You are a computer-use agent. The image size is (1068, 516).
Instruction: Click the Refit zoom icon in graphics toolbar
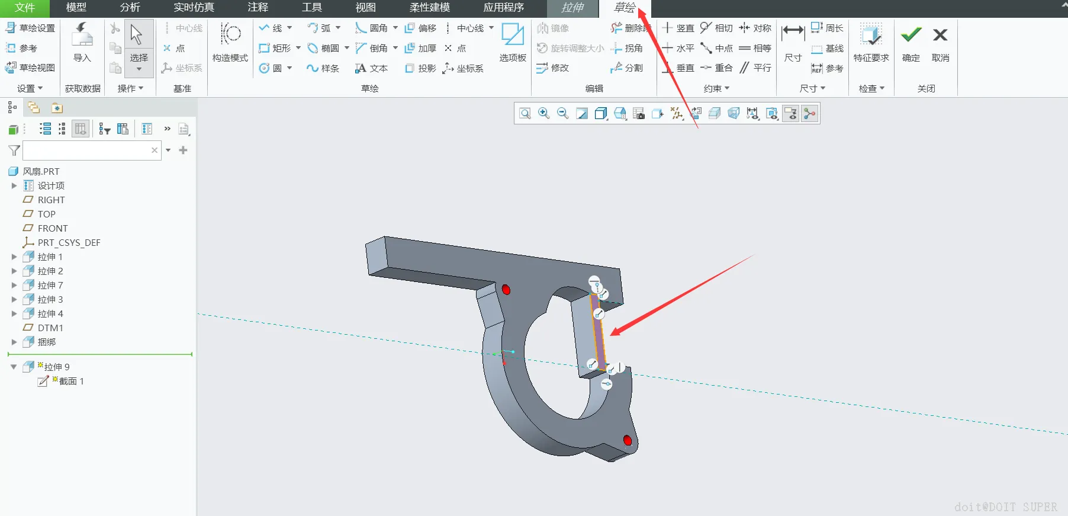[x=525, y=113]
